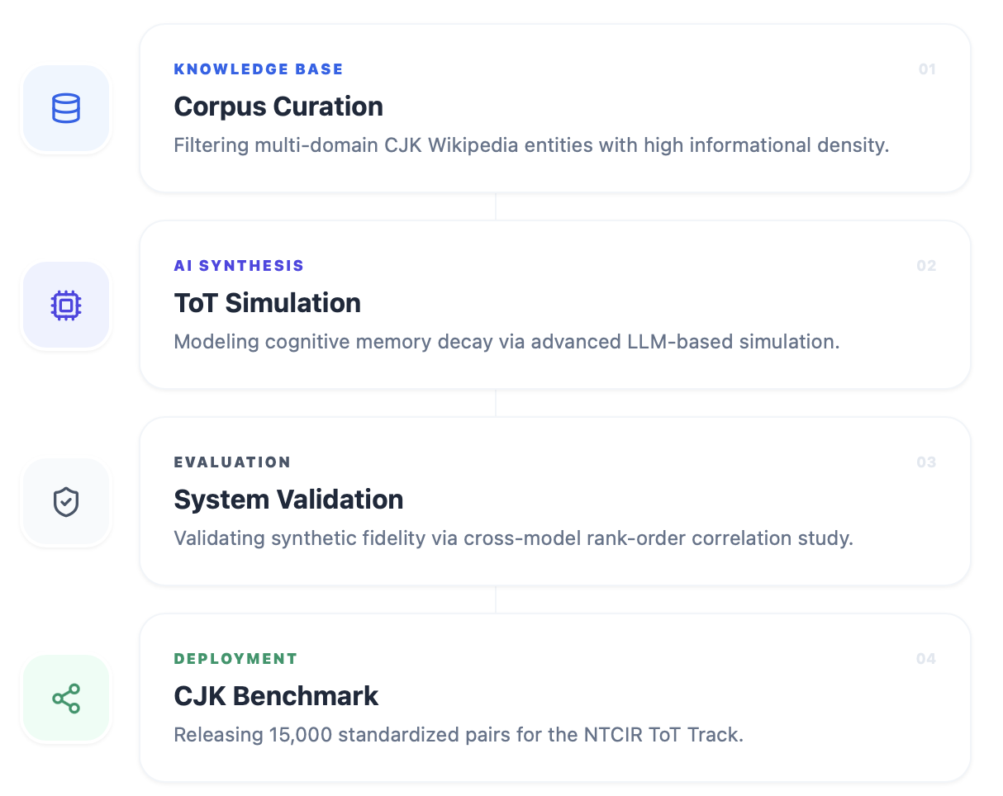Click the DEPLOYMENT category label

pos(235,659)
